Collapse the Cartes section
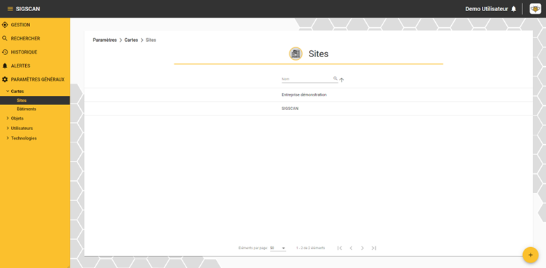The width and height of the screenshot is (546, 268). 8,91
